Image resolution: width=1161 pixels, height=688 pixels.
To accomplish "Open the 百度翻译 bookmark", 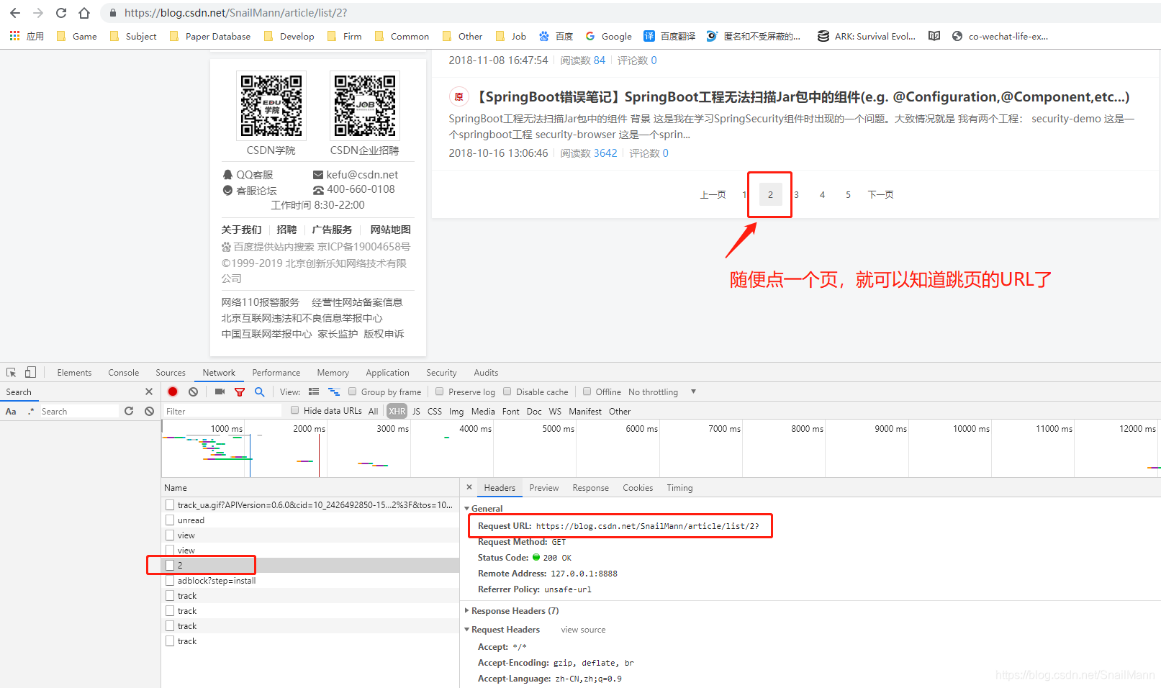I will 669,36.
